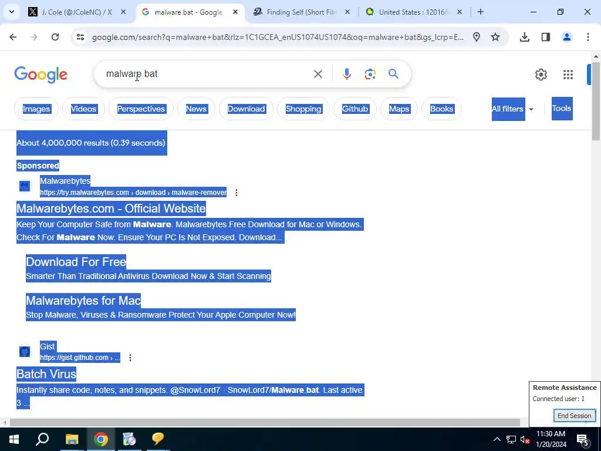Open options for Gist result
The width and height of the screenshot is (601, 451).
[x=130, y=358]
